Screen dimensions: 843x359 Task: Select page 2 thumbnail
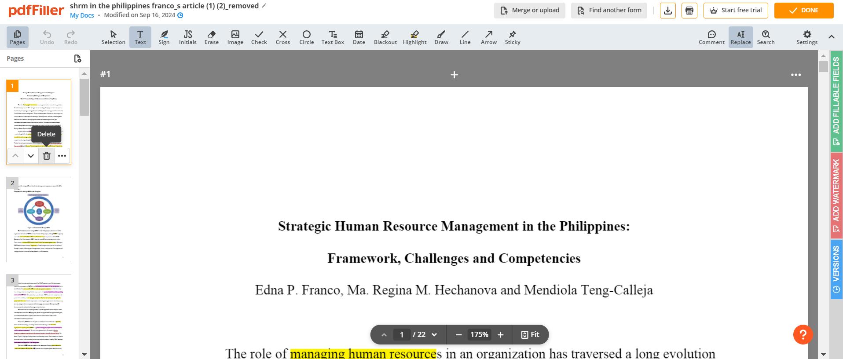click(x=39, y=220)
